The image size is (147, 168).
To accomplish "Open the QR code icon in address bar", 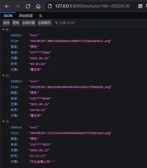I will coord(140,6).
